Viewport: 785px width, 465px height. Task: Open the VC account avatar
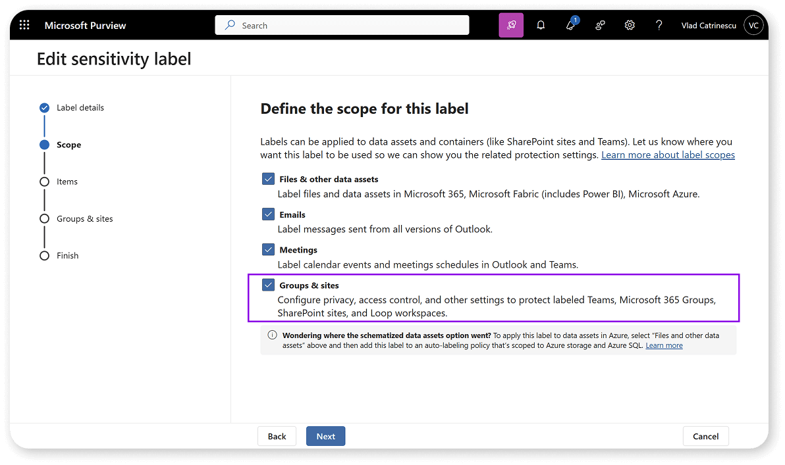pos(753,25)
